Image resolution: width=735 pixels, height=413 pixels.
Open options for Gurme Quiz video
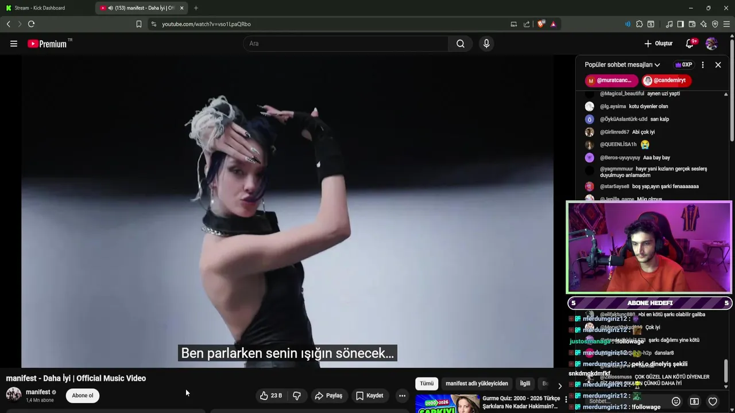point(566,399)
